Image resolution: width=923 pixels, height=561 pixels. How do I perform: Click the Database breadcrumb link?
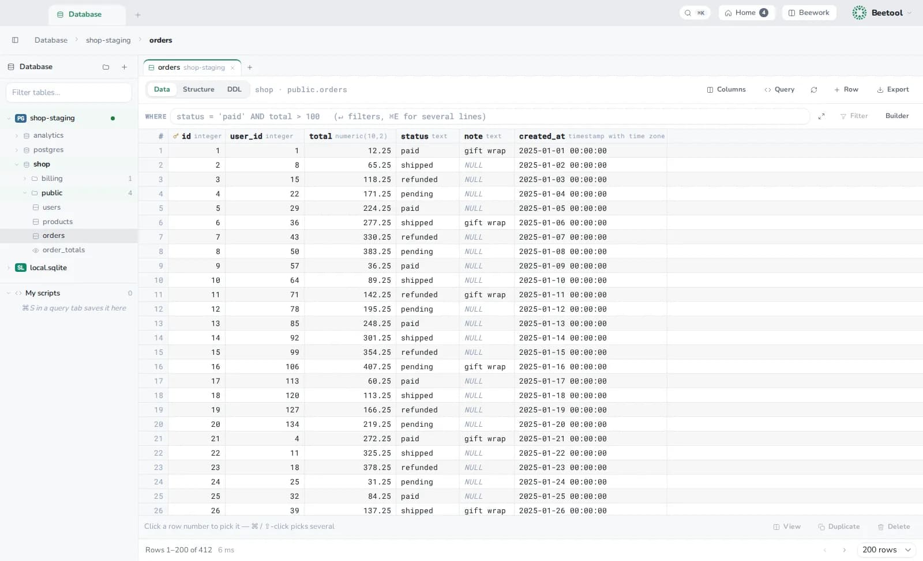[x=51, y=40]
